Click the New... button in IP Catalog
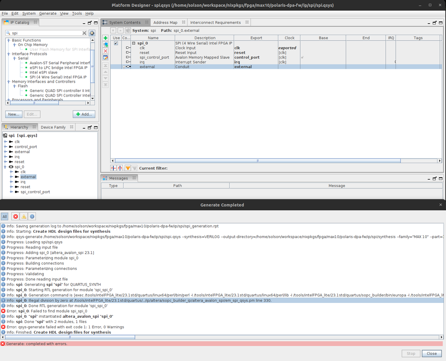The height and width of the screenshot is (361, 446). (x=14, y=114)
